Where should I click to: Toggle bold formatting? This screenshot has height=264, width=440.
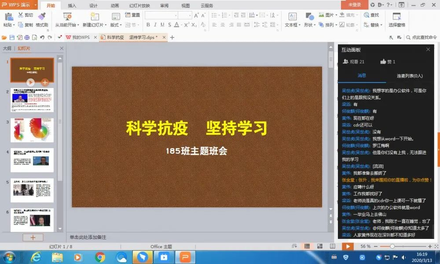(x=148, y=25)
